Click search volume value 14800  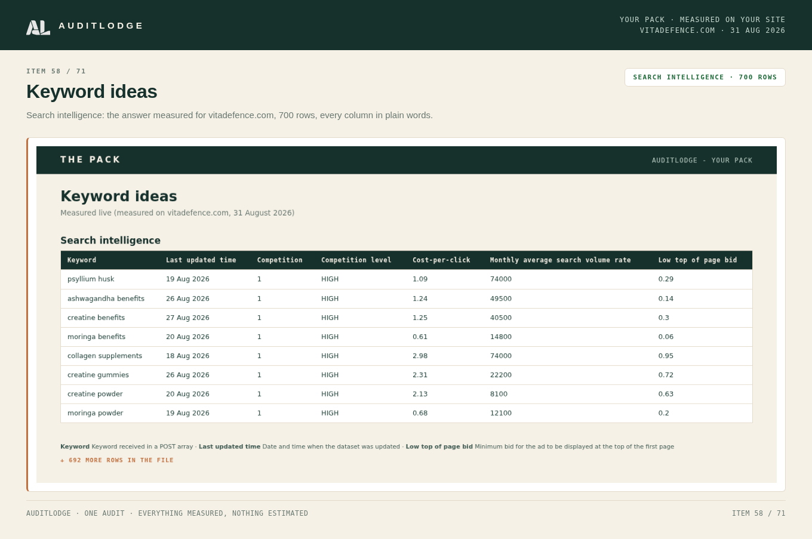501,337
